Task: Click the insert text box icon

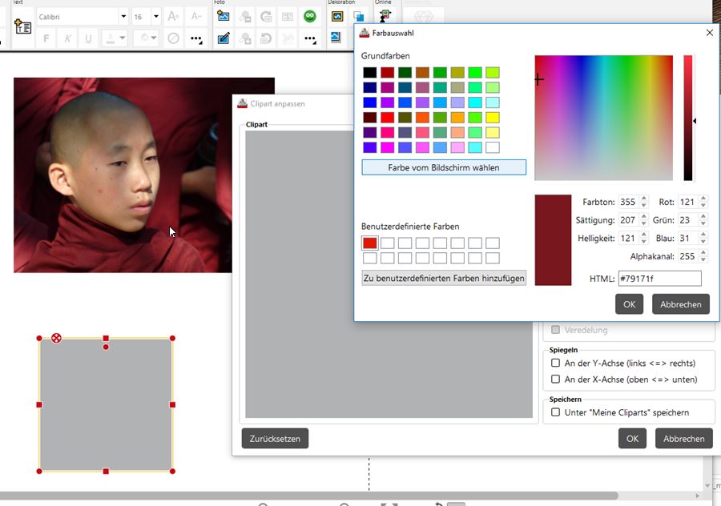Action: coord(22,26)
